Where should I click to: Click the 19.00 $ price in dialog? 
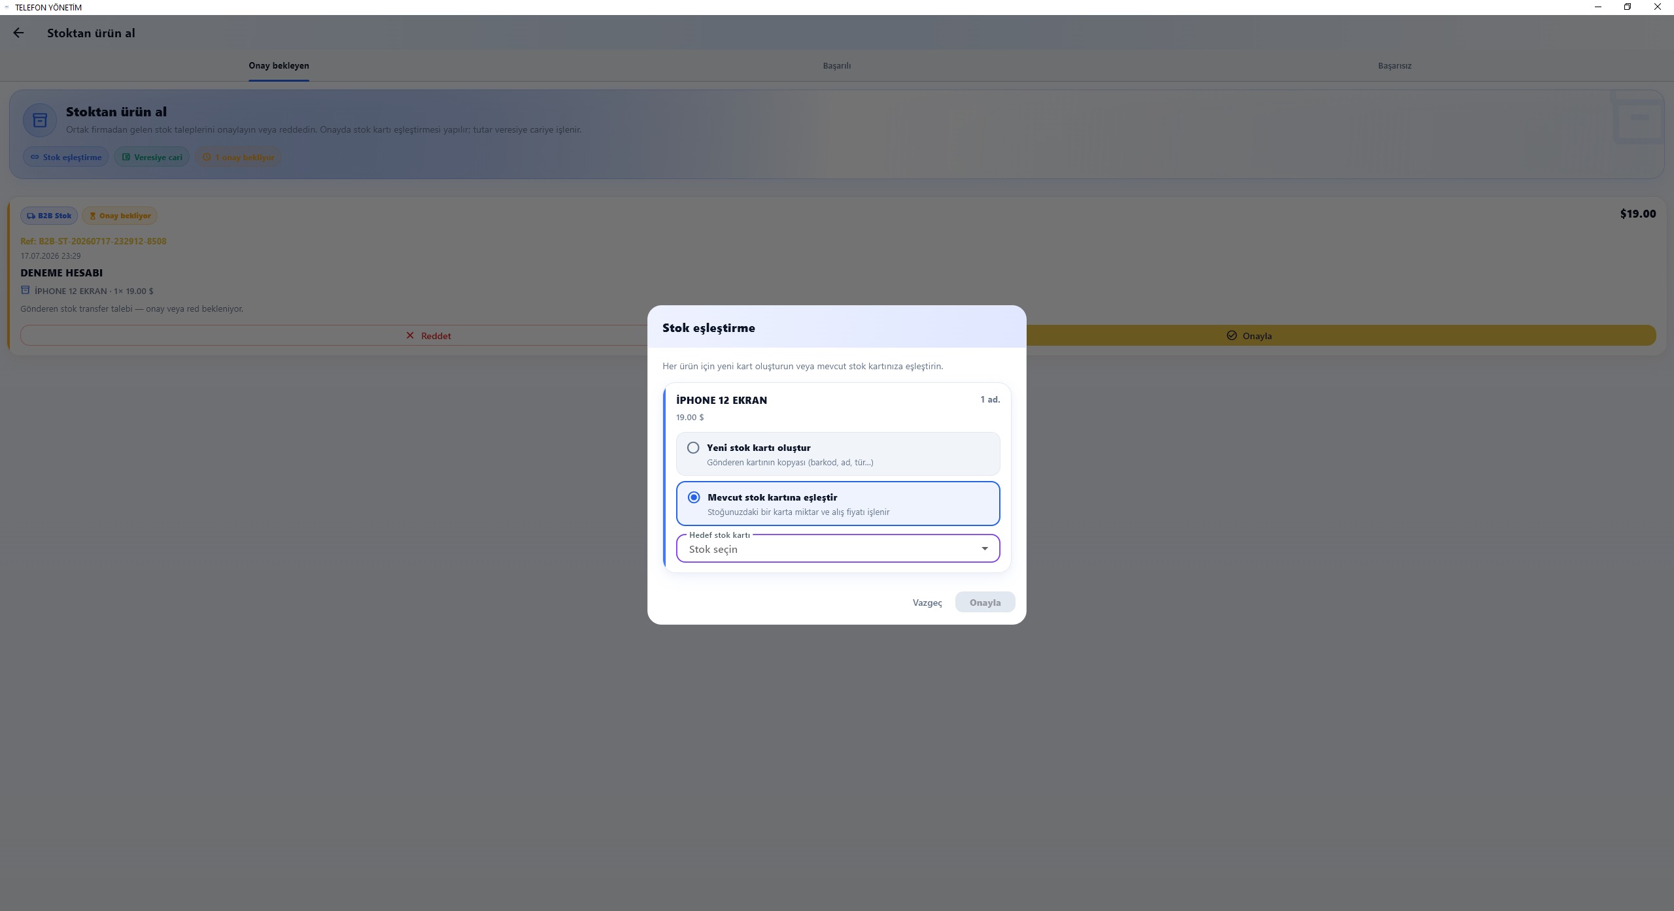point(690,417)
